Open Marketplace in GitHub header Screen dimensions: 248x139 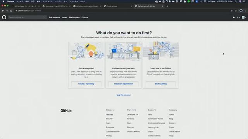[x=74, y=17]
